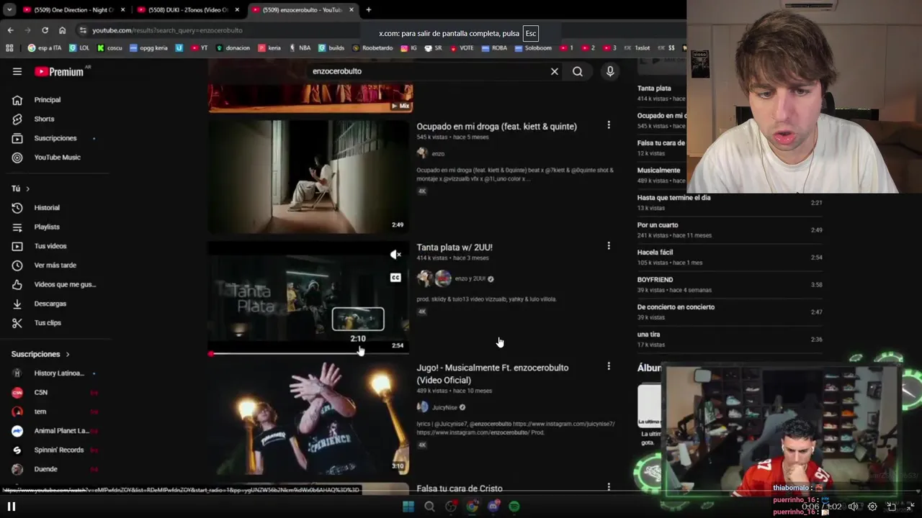This screenshot has width=922, height=518.
Task: Open the opgg keria bookmark
Action: pyautogui.click(x=148, y=48)
